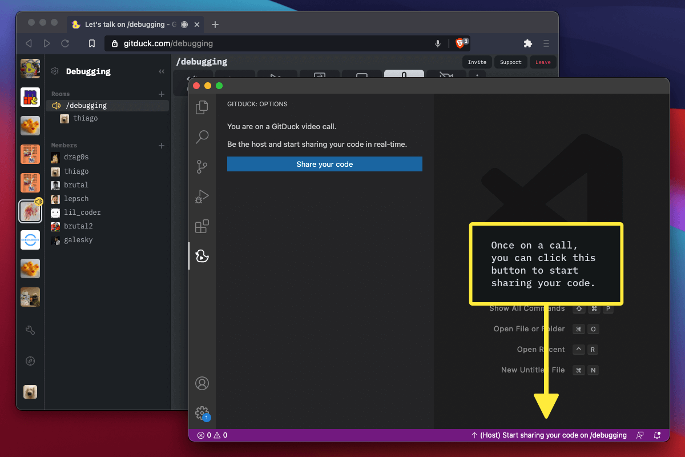Select member lepsch in Members list

click(70, 199)
